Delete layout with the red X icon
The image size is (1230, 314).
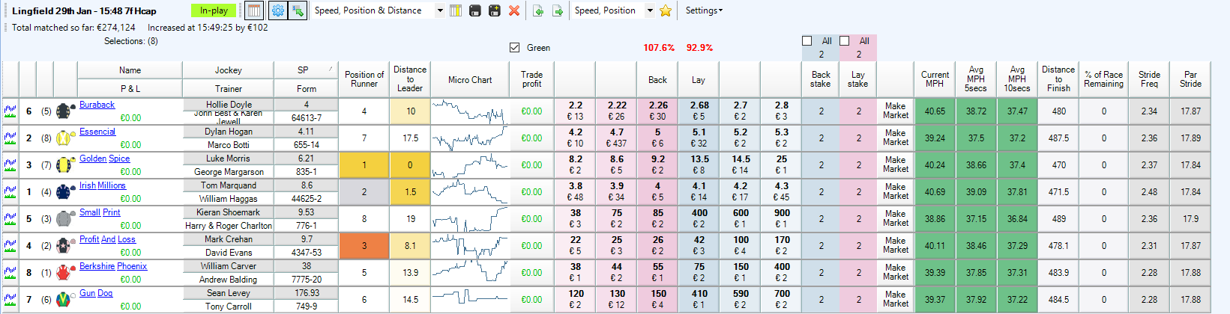point(514,10)
